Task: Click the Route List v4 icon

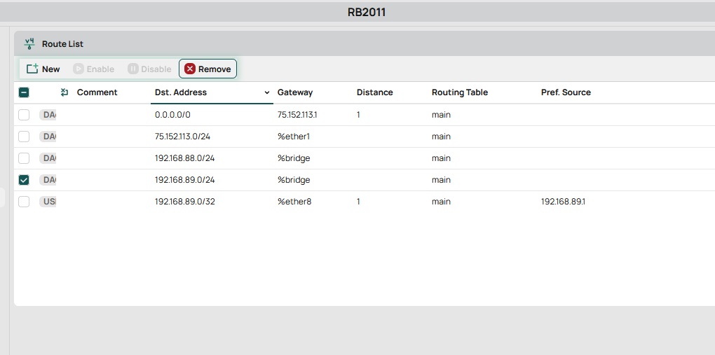Action: 29,43
